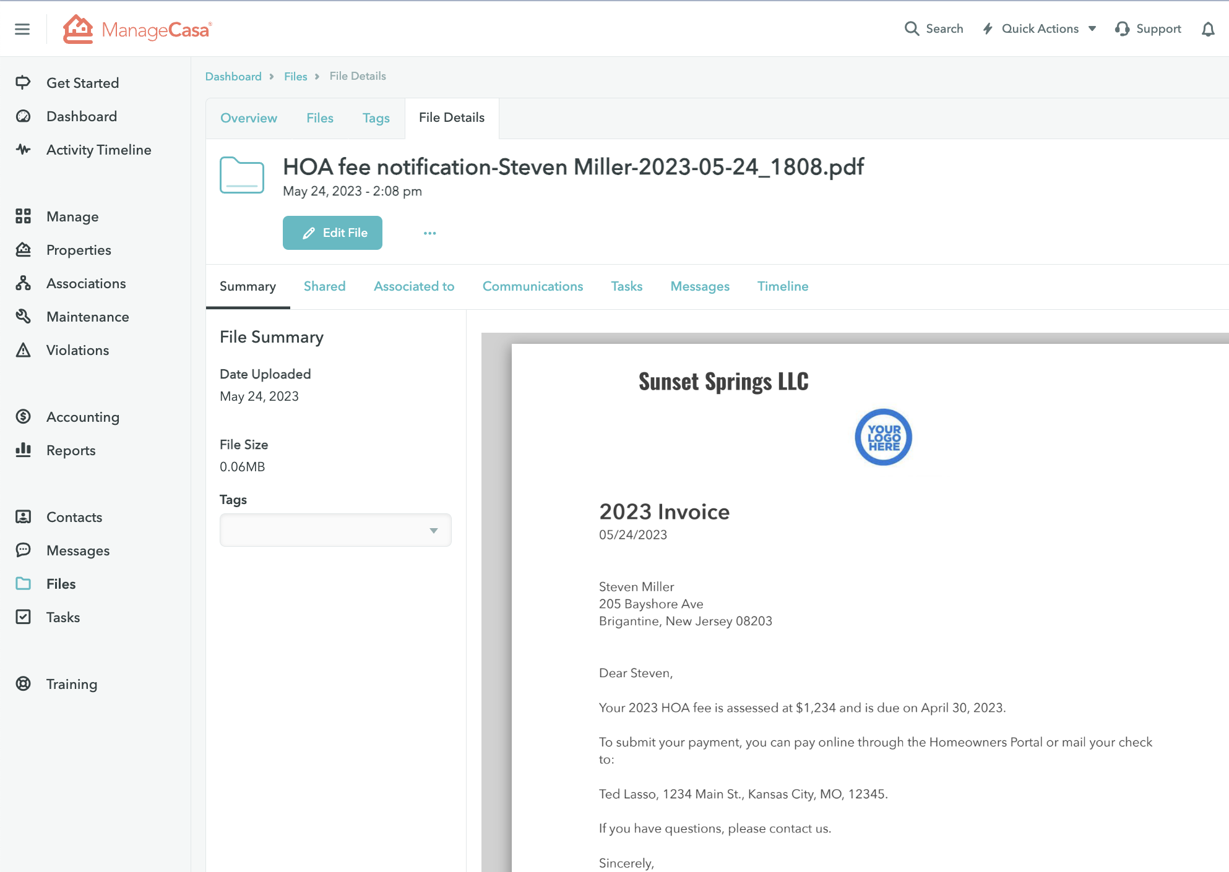This screenshot has width=1229, height=872.
Task: Go to Files breadcrumb link
Action: point(296,76)
